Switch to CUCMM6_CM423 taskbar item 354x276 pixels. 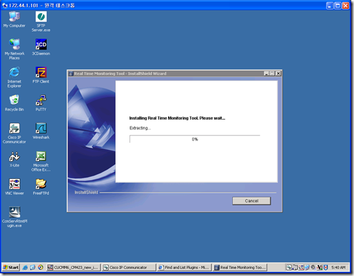coord(74,268)
